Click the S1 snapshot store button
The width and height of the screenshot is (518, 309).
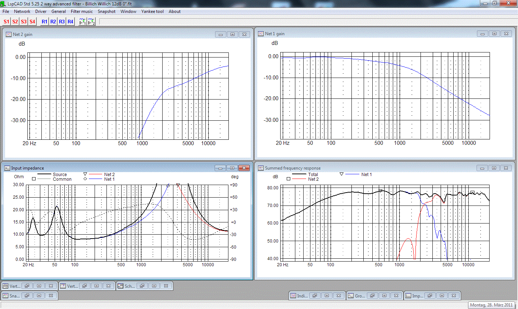[x=6, y=22]
